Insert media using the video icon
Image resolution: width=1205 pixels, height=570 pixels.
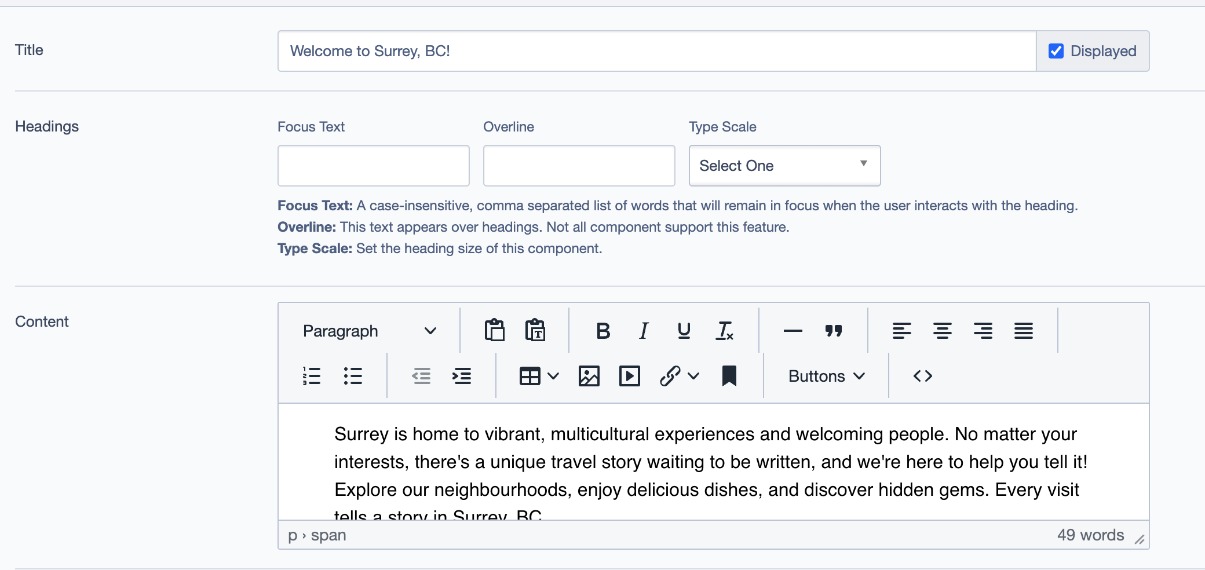629,376
